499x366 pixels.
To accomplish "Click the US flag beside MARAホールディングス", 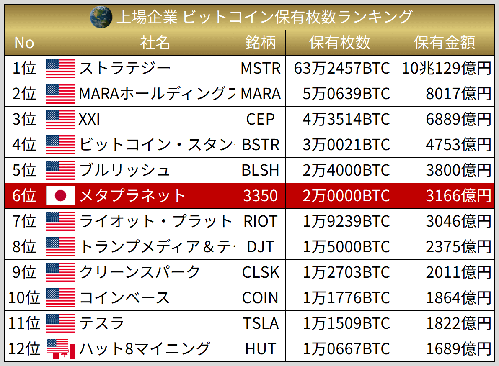I will pyautogui.click(x=61, y=94).
